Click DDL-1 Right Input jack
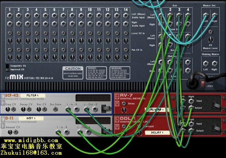Image resolution: width=226 pixels, height=158 pixels. point(191,124)
